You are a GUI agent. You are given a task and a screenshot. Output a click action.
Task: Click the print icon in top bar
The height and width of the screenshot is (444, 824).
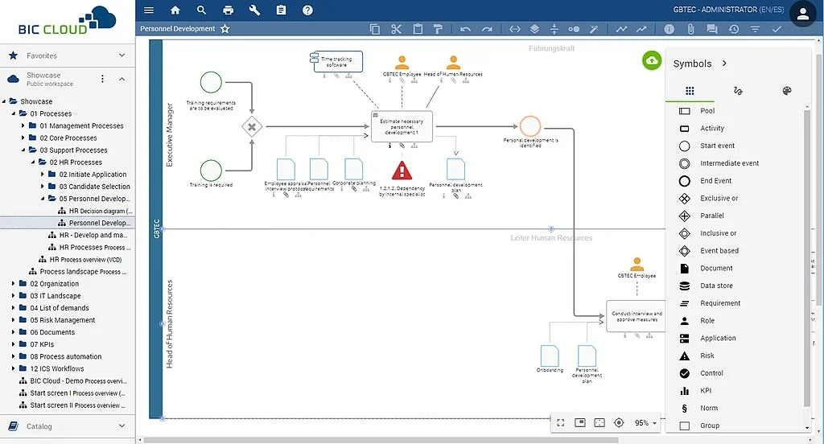[229, 10]
